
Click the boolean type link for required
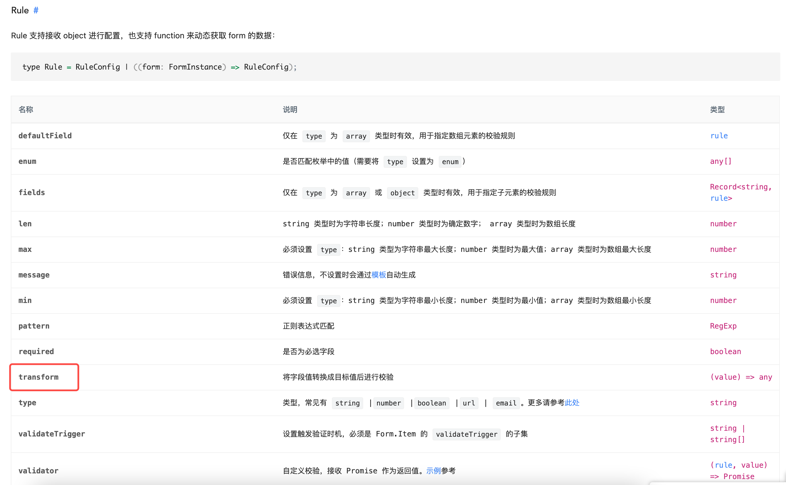point(725,351)
